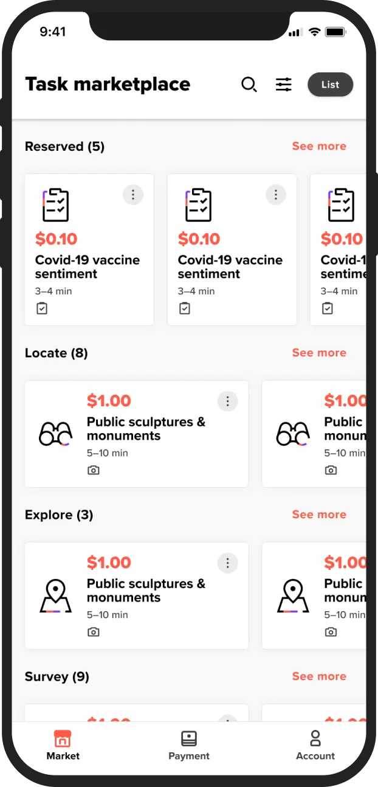
Task: Expand second Covid-19 card's three-dot menu
Action: pyautogui.click(x=276, y=195)
